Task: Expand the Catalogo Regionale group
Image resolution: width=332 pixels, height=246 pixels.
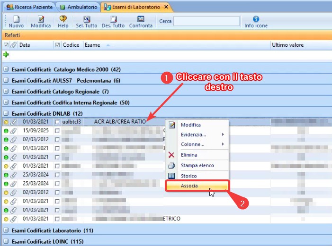Action: pyautogui.click(x=6, y=91)
